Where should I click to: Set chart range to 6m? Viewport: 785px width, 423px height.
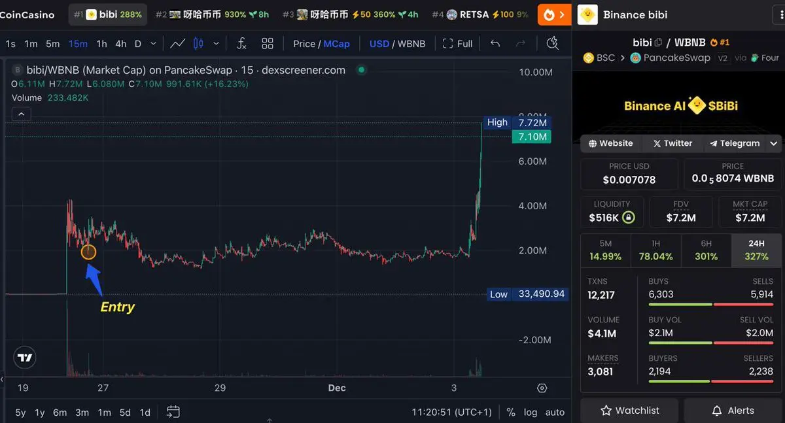point(60,413)
